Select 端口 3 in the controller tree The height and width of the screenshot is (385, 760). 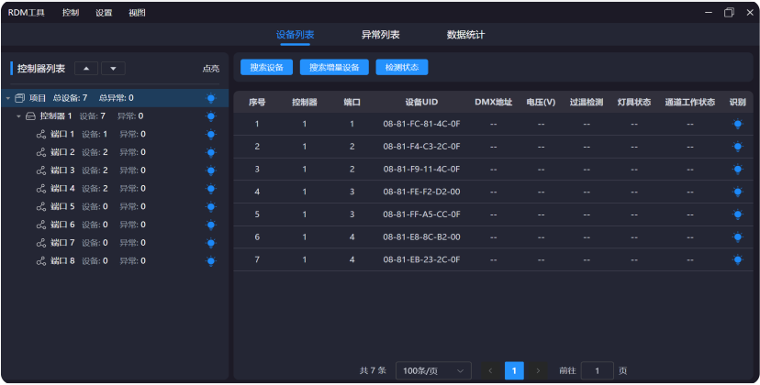pos(62,170)
